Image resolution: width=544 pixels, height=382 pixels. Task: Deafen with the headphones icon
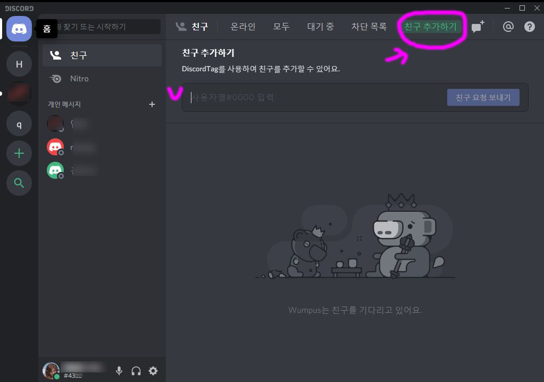[136, 371]
